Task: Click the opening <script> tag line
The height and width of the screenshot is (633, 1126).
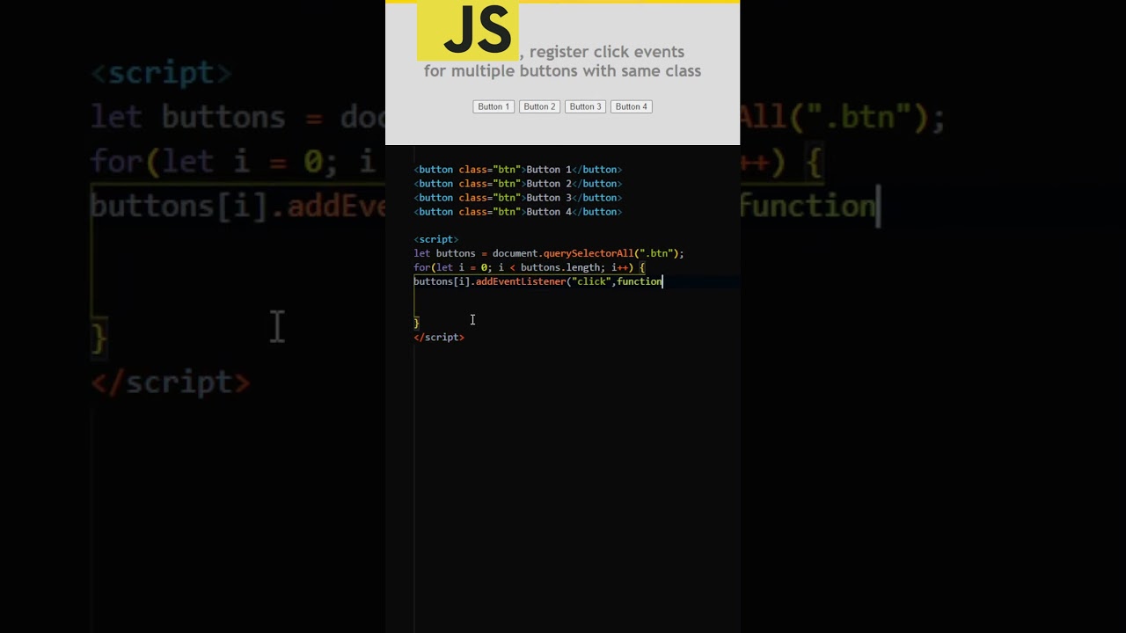Action: (x=436, y=239)
